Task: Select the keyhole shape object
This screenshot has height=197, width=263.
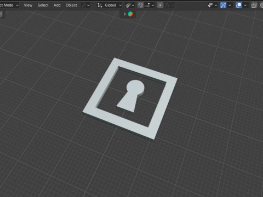Action: [x=132, y=96]
